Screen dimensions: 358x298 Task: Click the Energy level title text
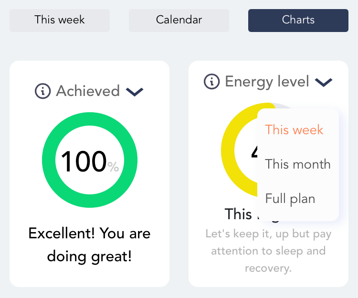tap(267, 82)
